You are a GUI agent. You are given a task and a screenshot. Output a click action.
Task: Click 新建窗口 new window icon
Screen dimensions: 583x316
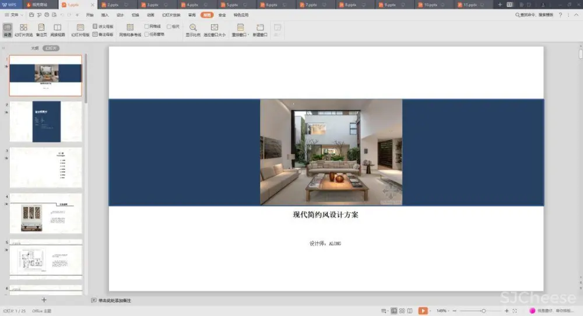[x=260, y=30]
